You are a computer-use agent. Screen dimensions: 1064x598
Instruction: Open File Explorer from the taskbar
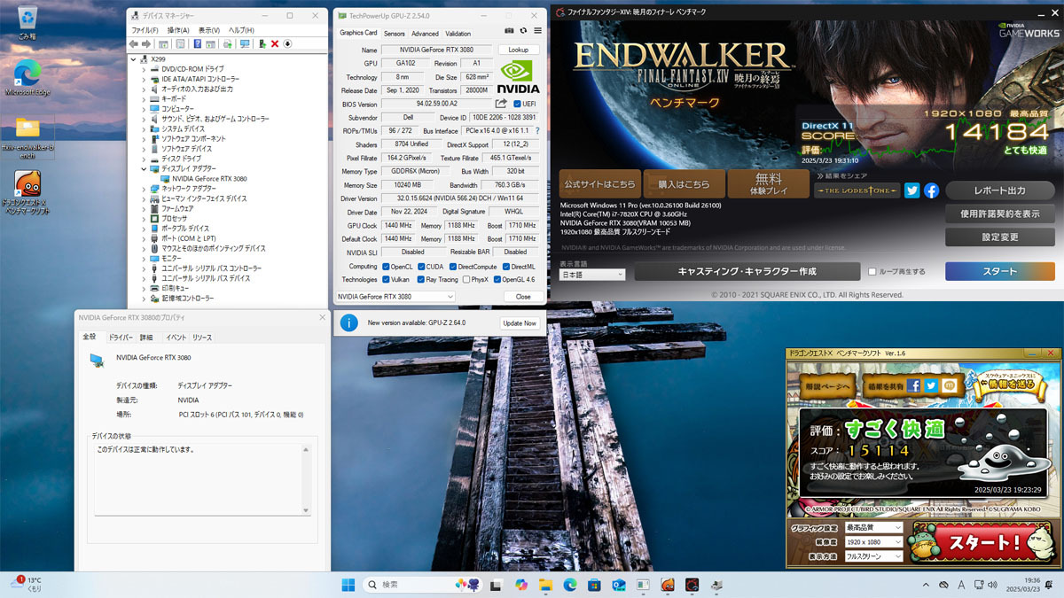pyautogui.click(x=545, y=584)
